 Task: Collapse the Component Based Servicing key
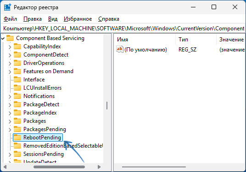click(3, 38)
